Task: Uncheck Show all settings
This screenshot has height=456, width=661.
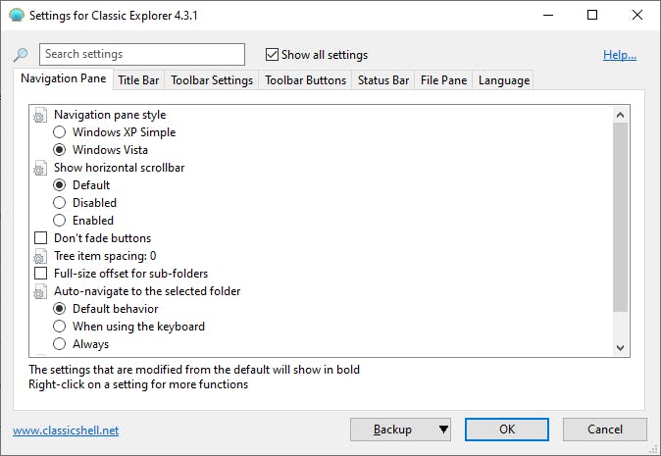Action: tap(273, 55)
